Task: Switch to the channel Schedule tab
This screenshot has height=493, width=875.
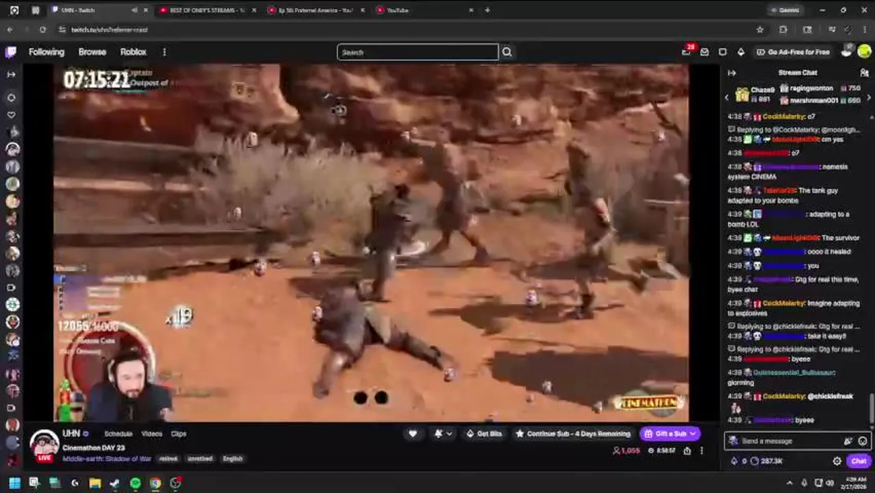Action: (118, 433)
